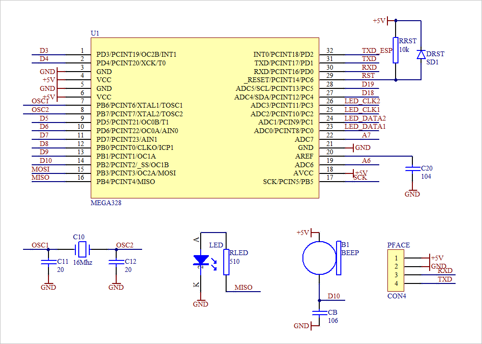Click the CB 106 capacitor symbol
Image resolution: width=482 pixels, height=344 pixels.
(x=319, y=313)
